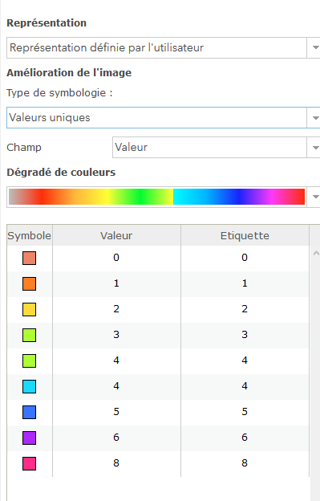Click the green swatch in a value 4 row
This screenshot has height=501, width=320.
(30, 360)
